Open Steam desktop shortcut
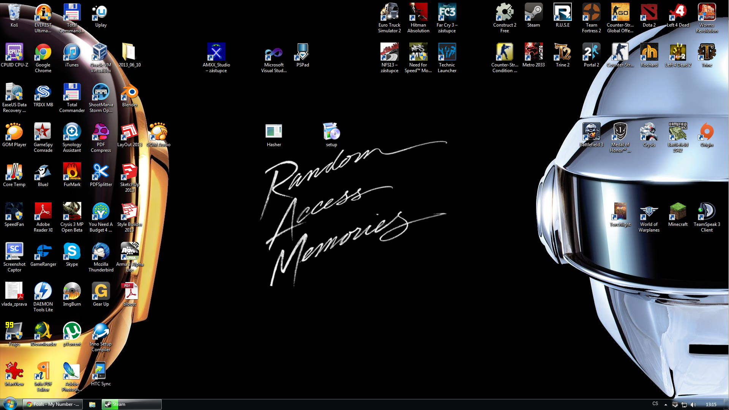This screenshot has width=729, height=410. click(x=533, y=16)
